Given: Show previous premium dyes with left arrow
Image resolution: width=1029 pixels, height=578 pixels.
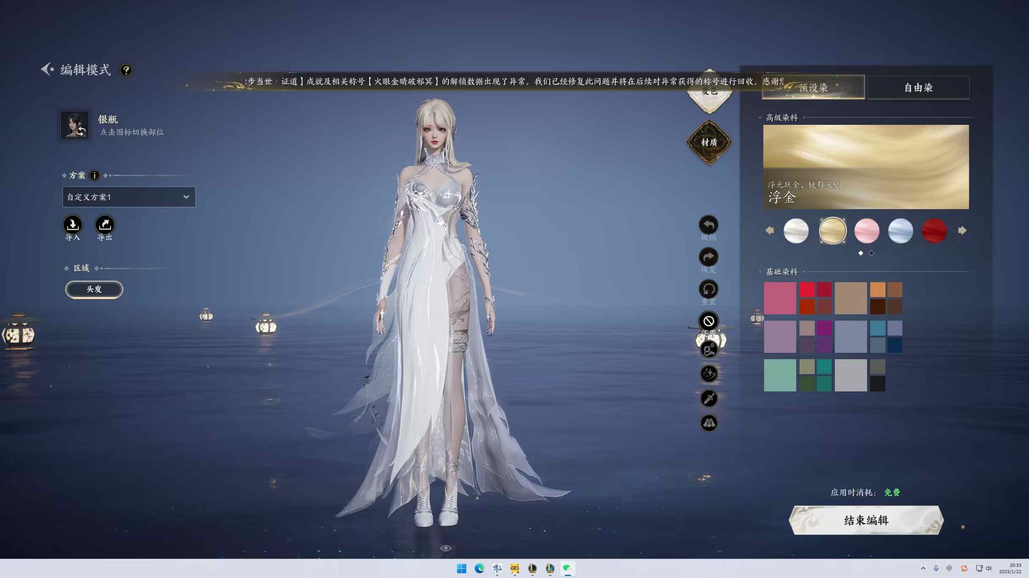Looking at the screenshot, I should coord(770,231).
